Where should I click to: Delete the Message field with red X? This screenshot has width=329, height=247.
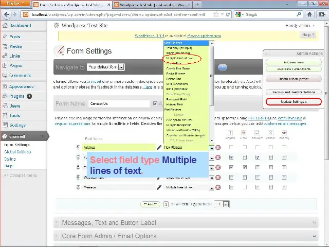(218, 187)
